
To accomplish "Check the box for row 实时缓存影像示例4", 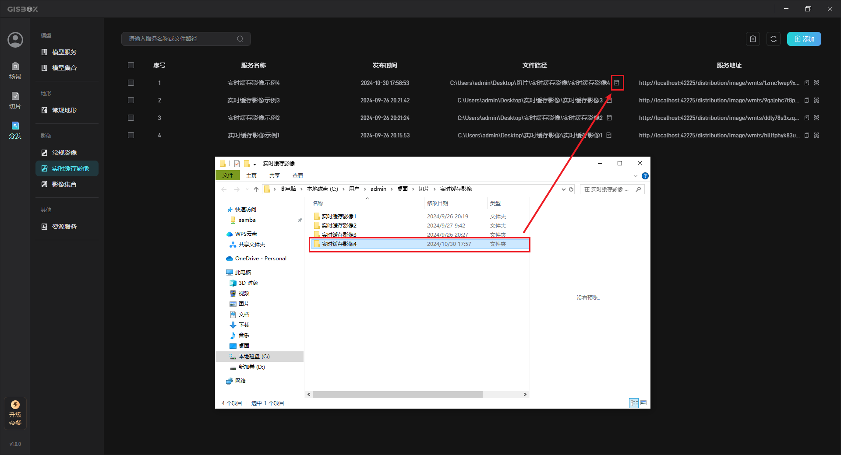I will coord(131,83).
